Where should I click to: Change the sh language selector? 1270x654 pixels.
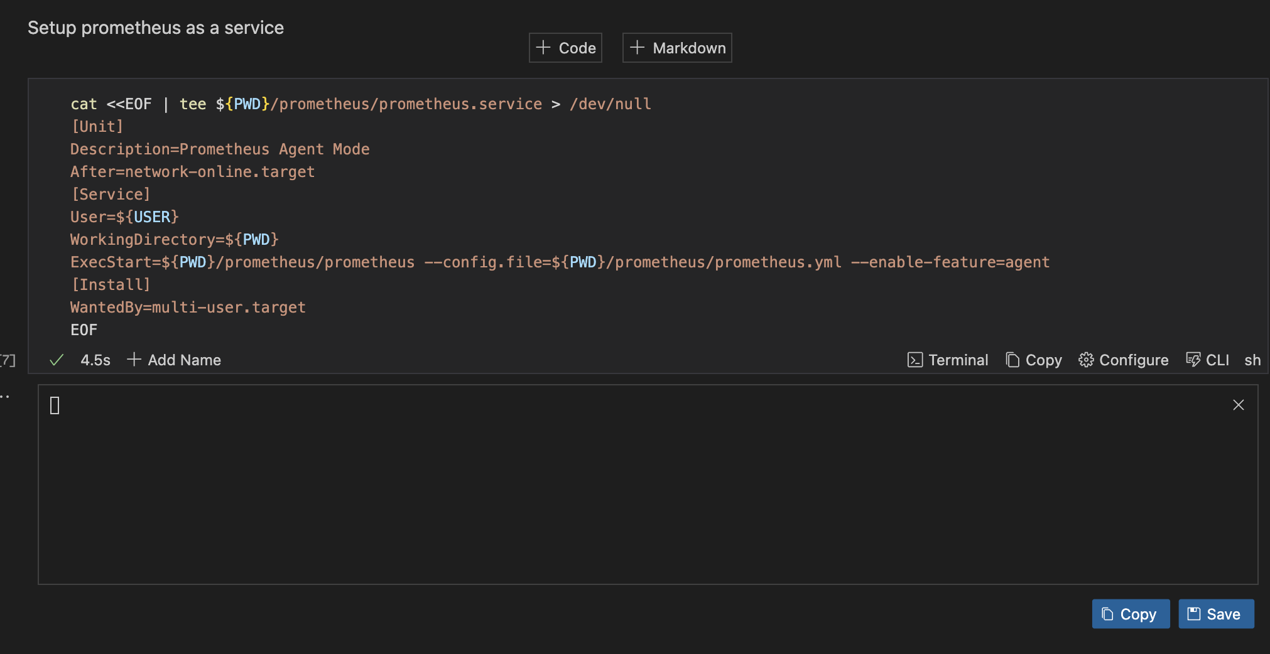[1252, 360]
